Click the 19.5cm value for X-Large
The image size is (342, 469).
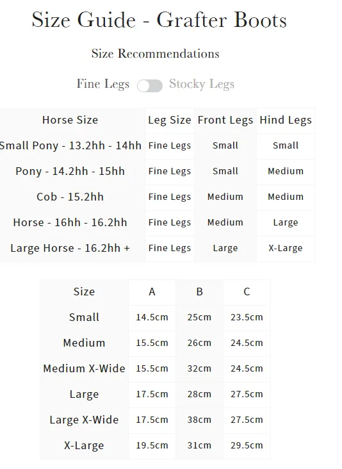[152, 445]
